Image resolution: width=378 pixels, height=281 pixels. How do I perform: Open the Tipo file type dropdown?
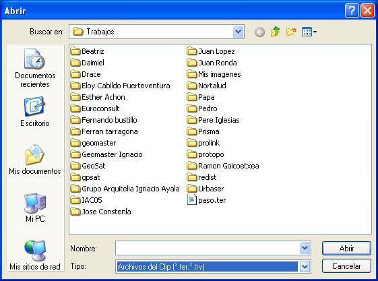pyautogui.click(x=305, y=267)
